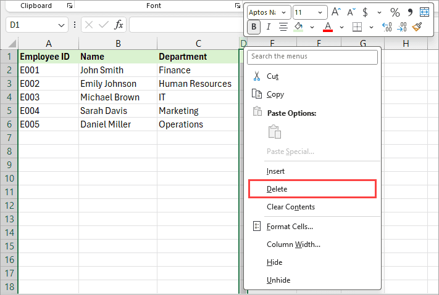
Task: Select row 1 header
Action: coord(9,57)
